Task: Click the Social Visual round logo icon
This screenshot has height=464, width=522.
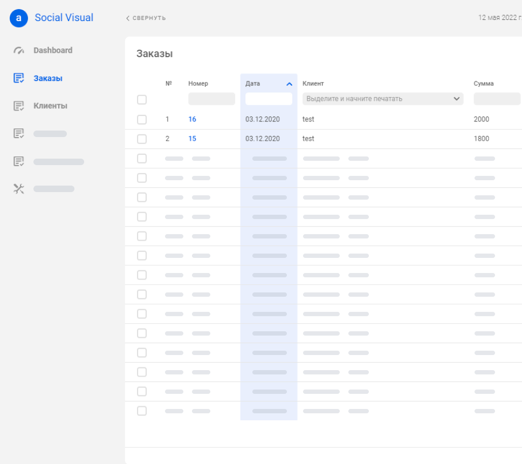Action: point(19,18)
